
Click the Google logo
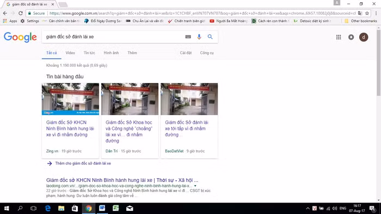pyautogui.click(x=20, y=37)
